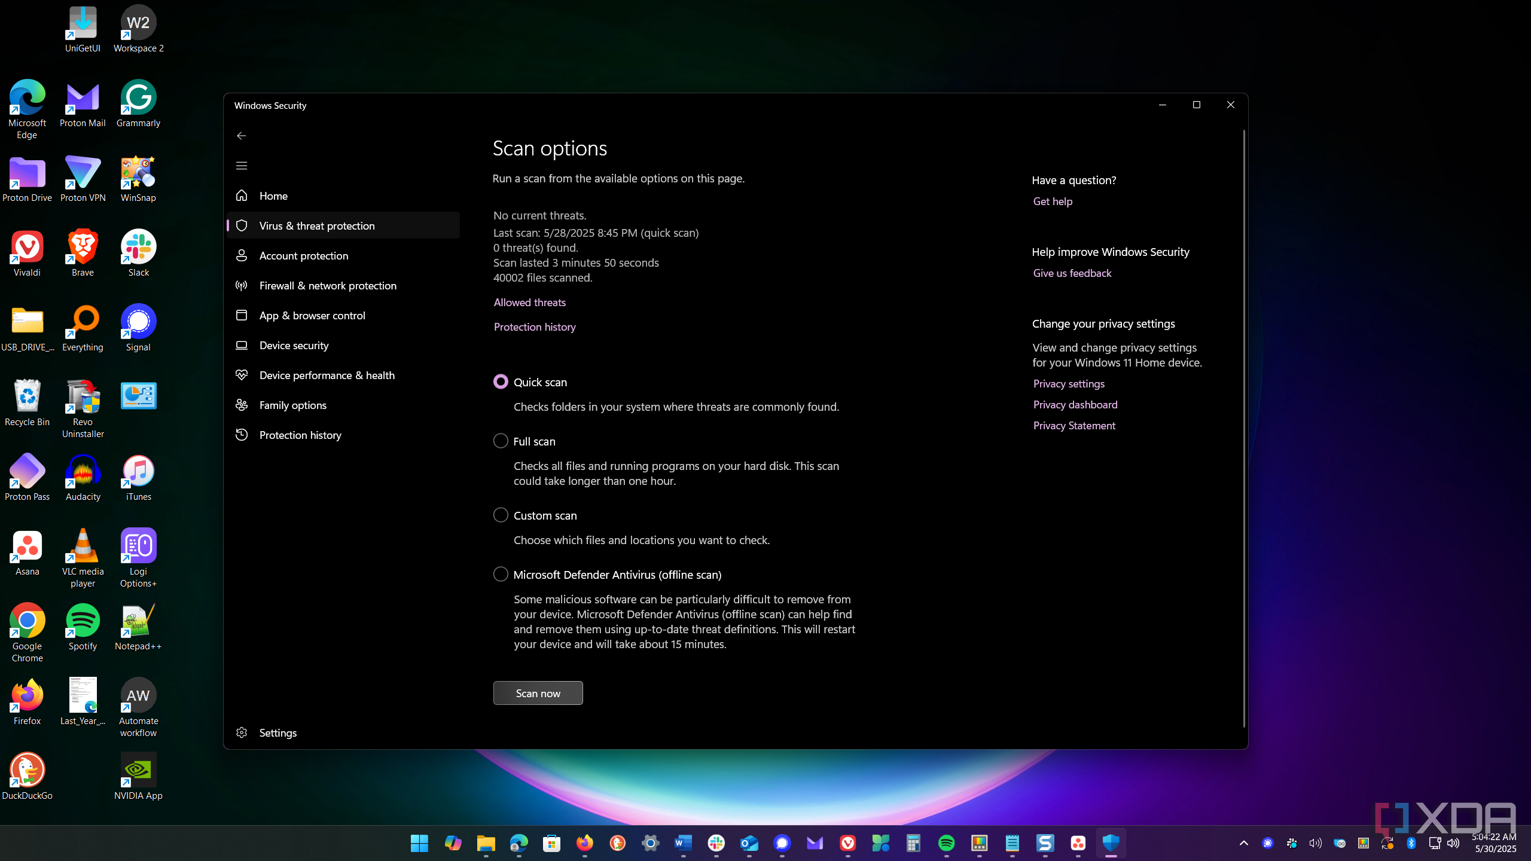The height and width of the screenshot is (861, 1531).
Task: Go back using the back arrow
Action: click(x=241, y=136)
